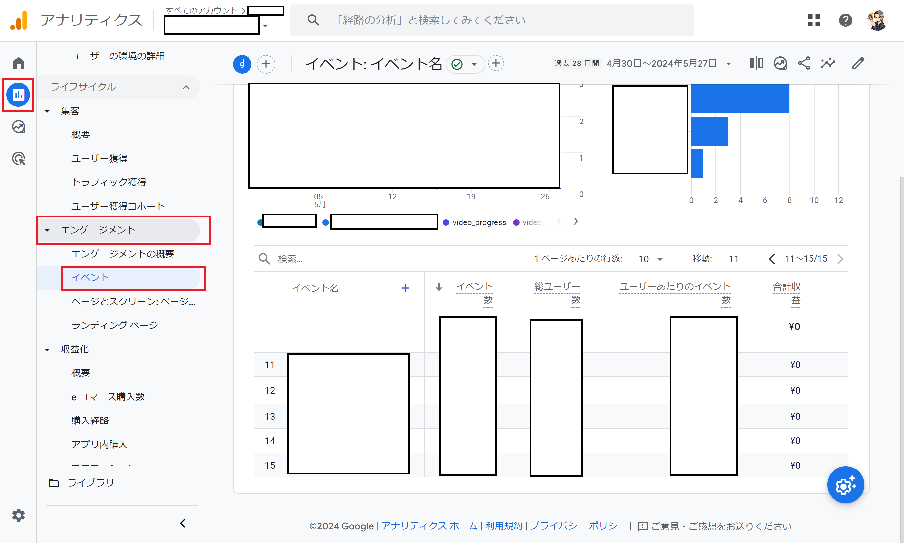Open the Google apps grid icon

click(x=814, y=20)
